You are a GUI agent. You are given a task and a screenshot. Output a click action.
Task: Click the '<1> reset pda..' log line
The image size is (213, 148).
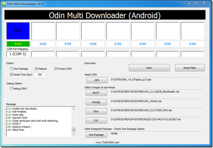[16, 115]
